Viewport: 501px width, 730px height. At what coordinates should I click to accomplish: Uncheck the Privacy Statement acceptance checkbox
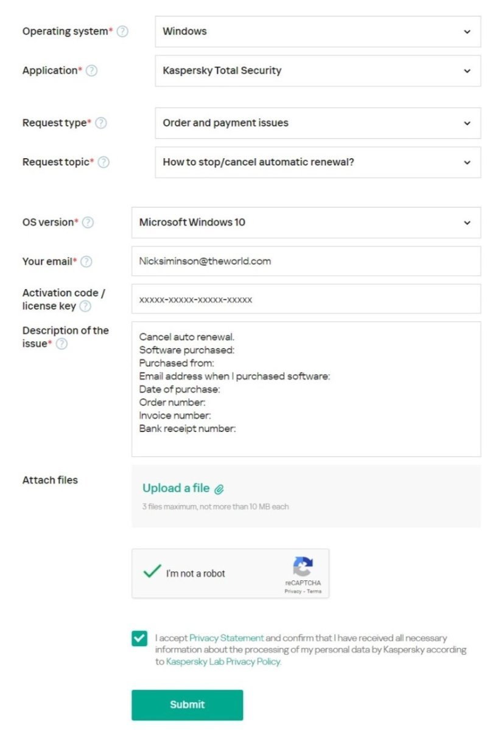click(x=139, y=639)
